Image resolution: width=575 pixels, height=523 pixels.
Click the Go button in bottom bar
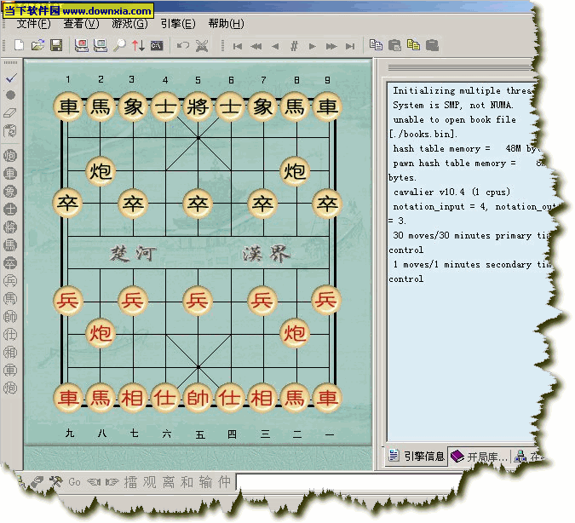tap(74, 482)
